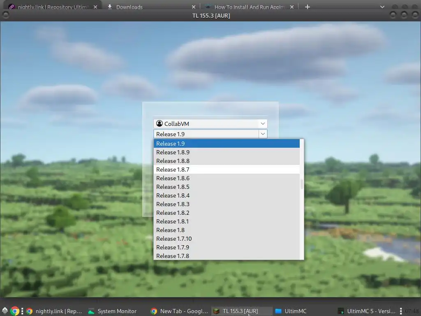Select the Release 1.7.9 entry
This screenshot has height=316, width=421.
[227, 247]
